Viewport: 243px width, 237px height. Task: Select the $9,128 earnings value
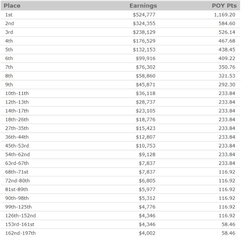147,155
